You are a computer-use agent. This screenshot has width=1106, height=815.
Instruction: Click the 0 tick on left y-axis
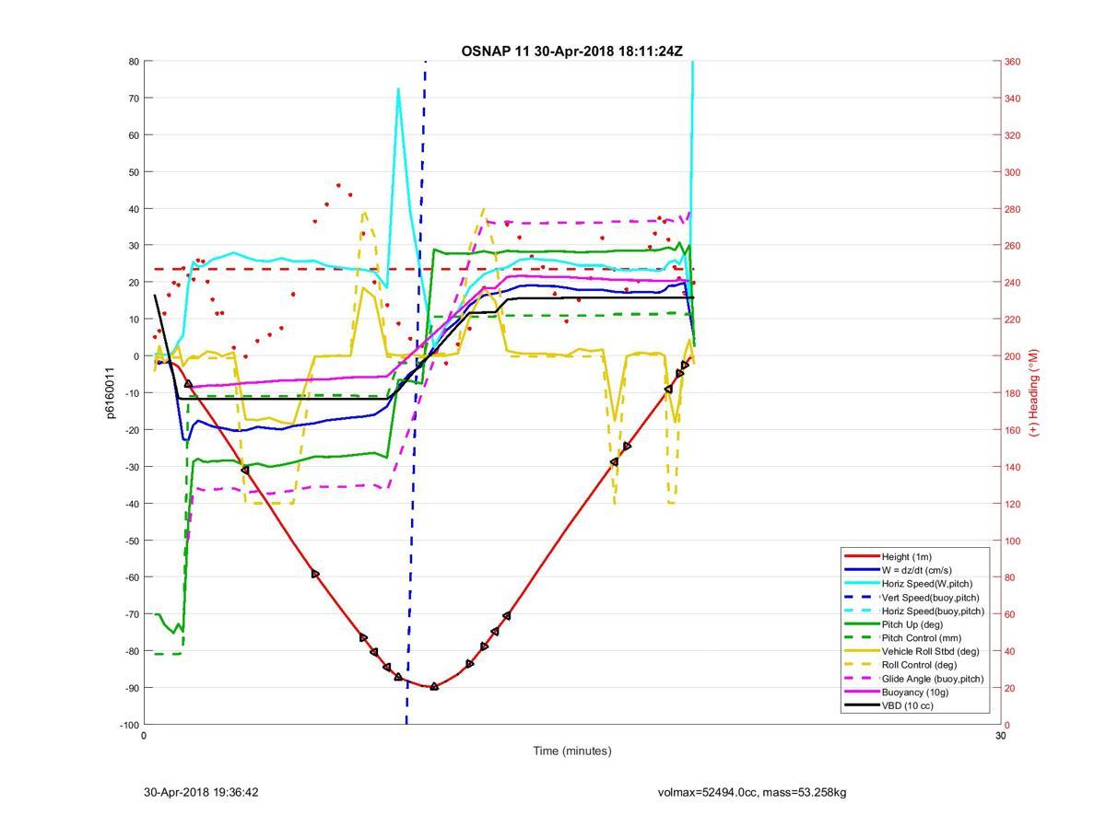(x=135, y=356)
